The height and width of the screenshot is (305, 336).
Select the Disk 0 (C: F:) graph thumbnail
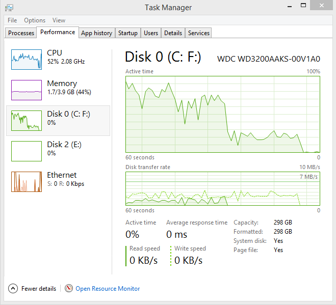pos(27,120)
